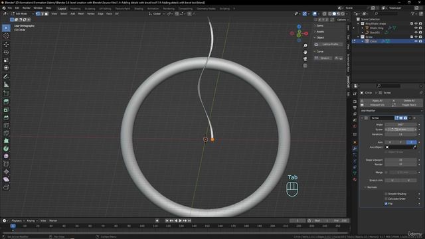Viewport: 425px width, 239px height.
Task: Open the viewport Options dropdown
Action: (343, 20)
